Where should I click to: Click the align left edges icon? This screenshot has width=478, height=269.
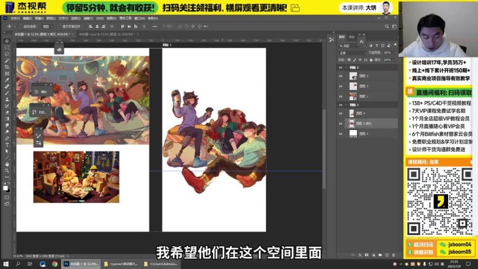click(91, 26)
